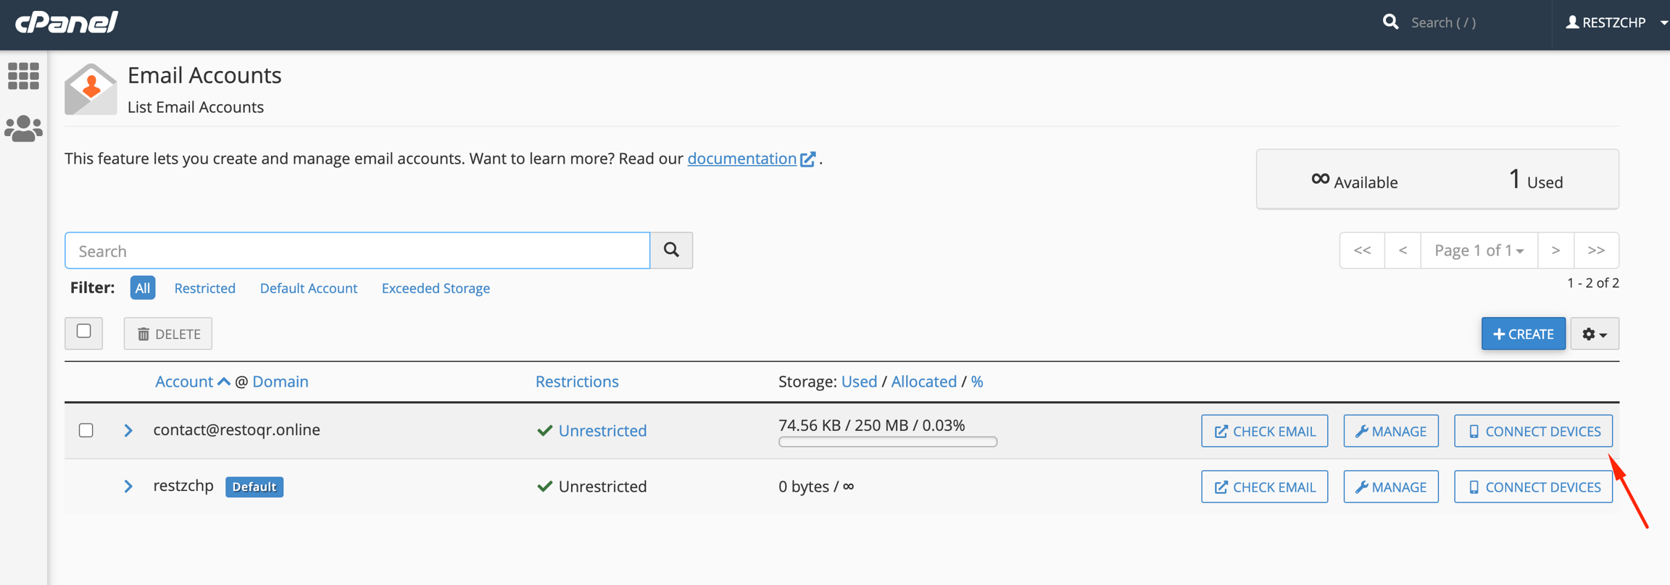Click the Create email account button
The height and width of the screenshot is (585, 1670).
pyautogui.click(x=1523, y=334)
